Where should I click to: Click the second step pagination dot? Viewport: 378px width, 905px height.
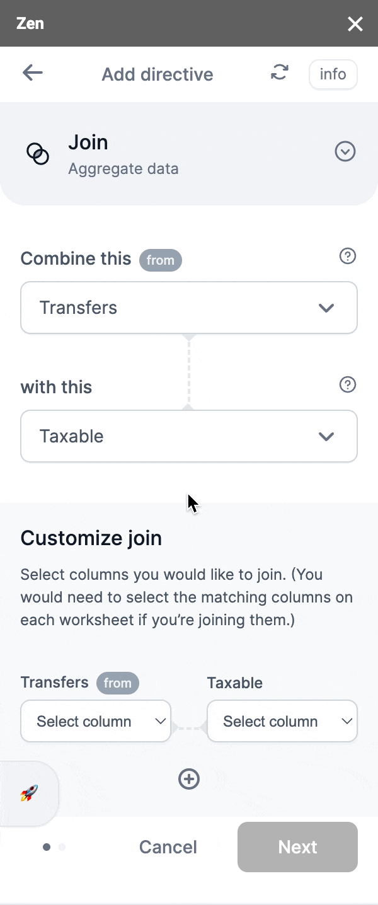tap(62, 847)
